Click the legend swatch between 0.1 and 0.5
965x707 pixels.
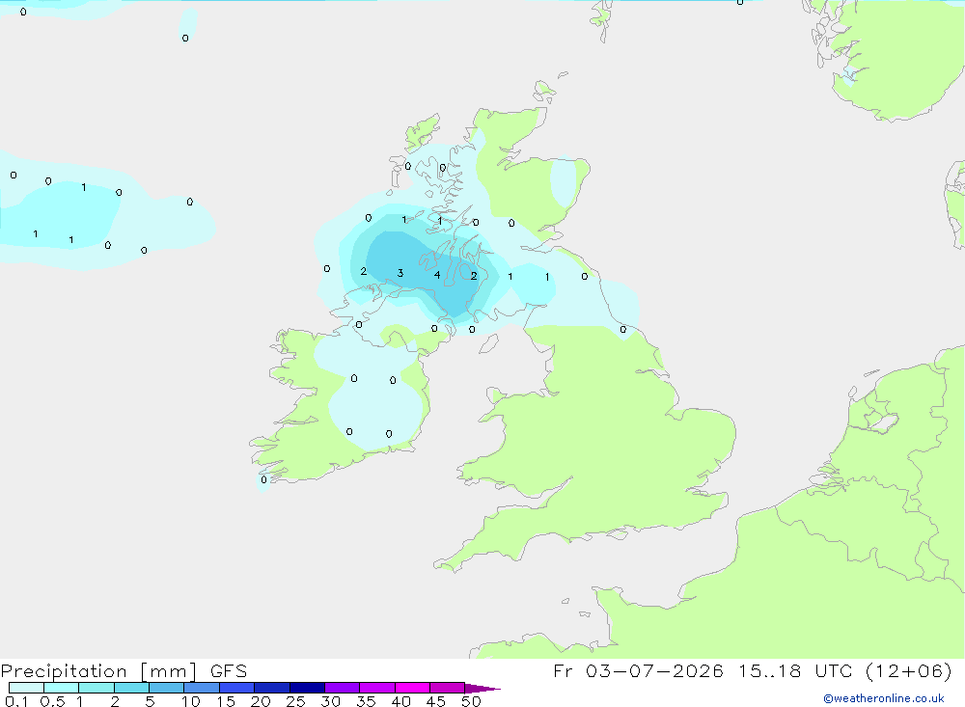coord(26,688)
